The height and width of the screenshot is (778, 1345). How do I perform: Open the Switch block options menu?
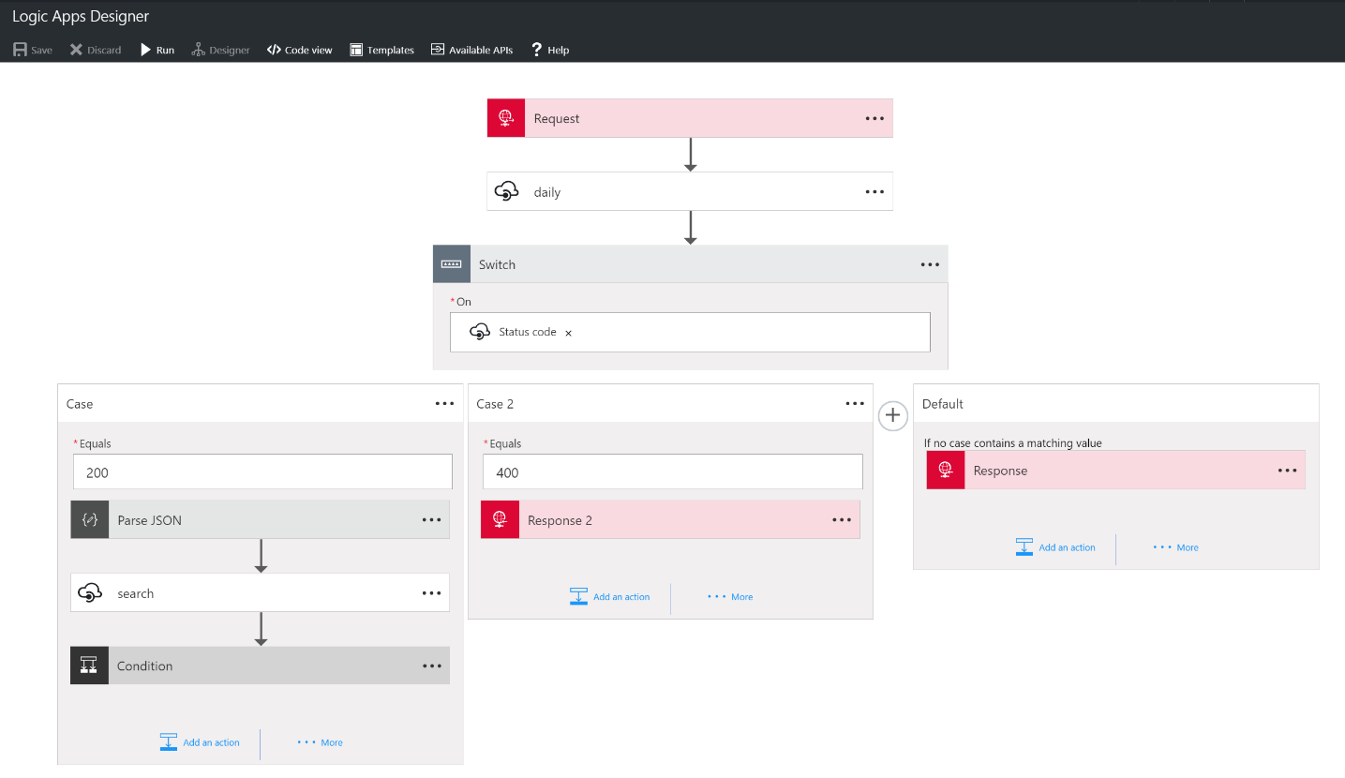pos(929,263)
